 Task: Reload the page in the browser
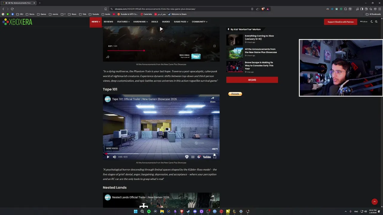tap(12, 9)
